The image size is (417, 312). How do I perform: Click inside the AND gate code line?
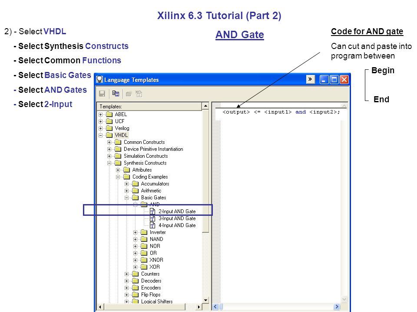click(x=281, y=112)
